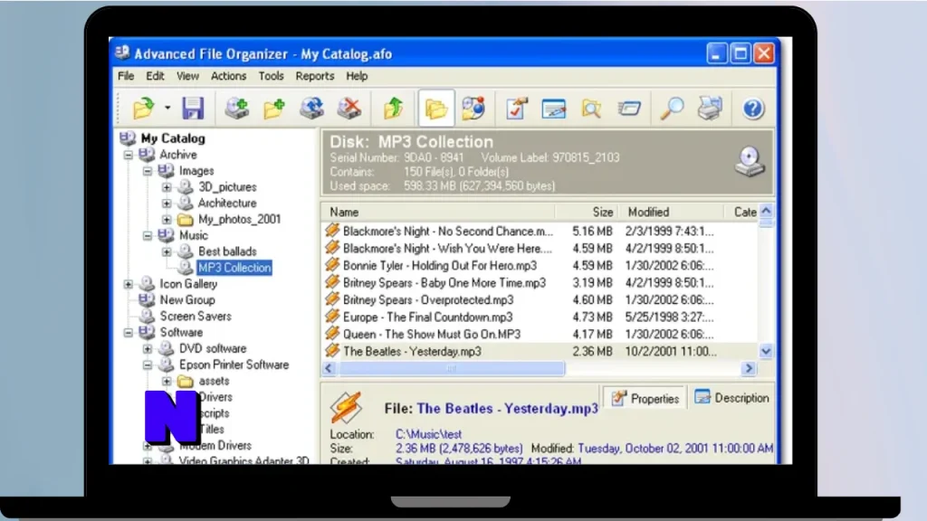
Task: Switch to the Properties tab
Action: pyautogui.click(x=645, y=399)
